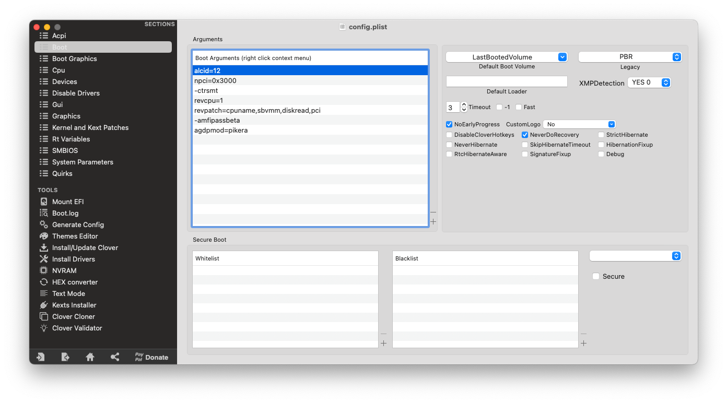Remove selected boot argument with minus
The image size is (727, 403).
433,212
